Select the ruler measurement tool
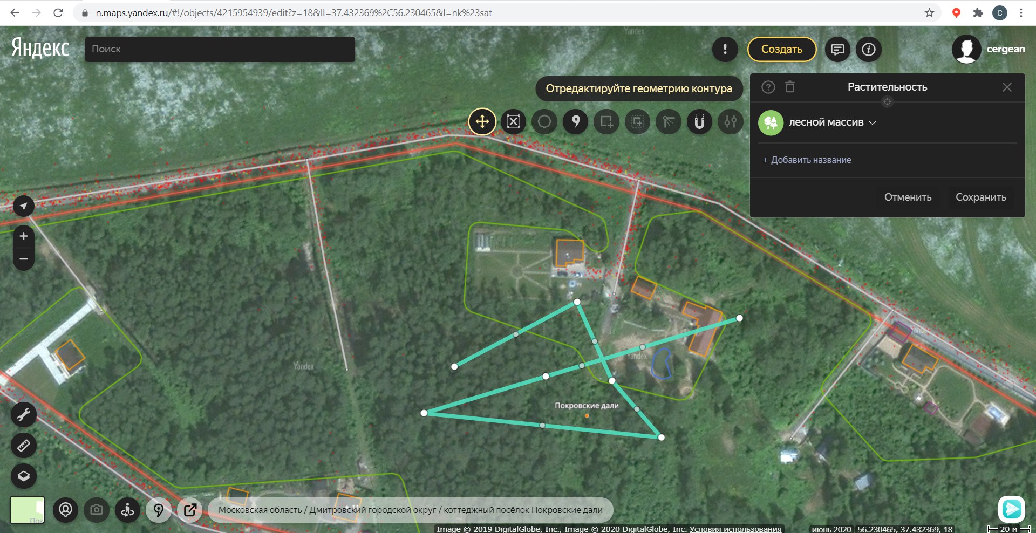The image size is (1036, 533). coord(24,446)
